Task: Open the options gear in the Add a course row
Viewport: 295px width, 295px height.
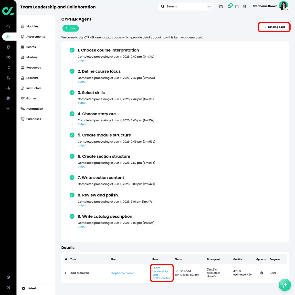Action: point(261,273)
